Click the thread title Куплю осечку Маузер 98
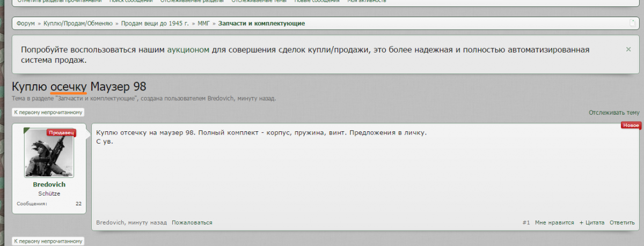The image size is (644, 246). point(79,87)
